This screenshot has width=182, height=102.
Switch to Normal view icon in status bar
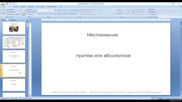153,98
